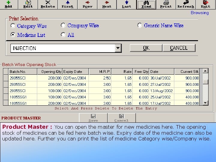Jump to Last record
The height and width of the screenshot is (162, 216).
point(127,4)
